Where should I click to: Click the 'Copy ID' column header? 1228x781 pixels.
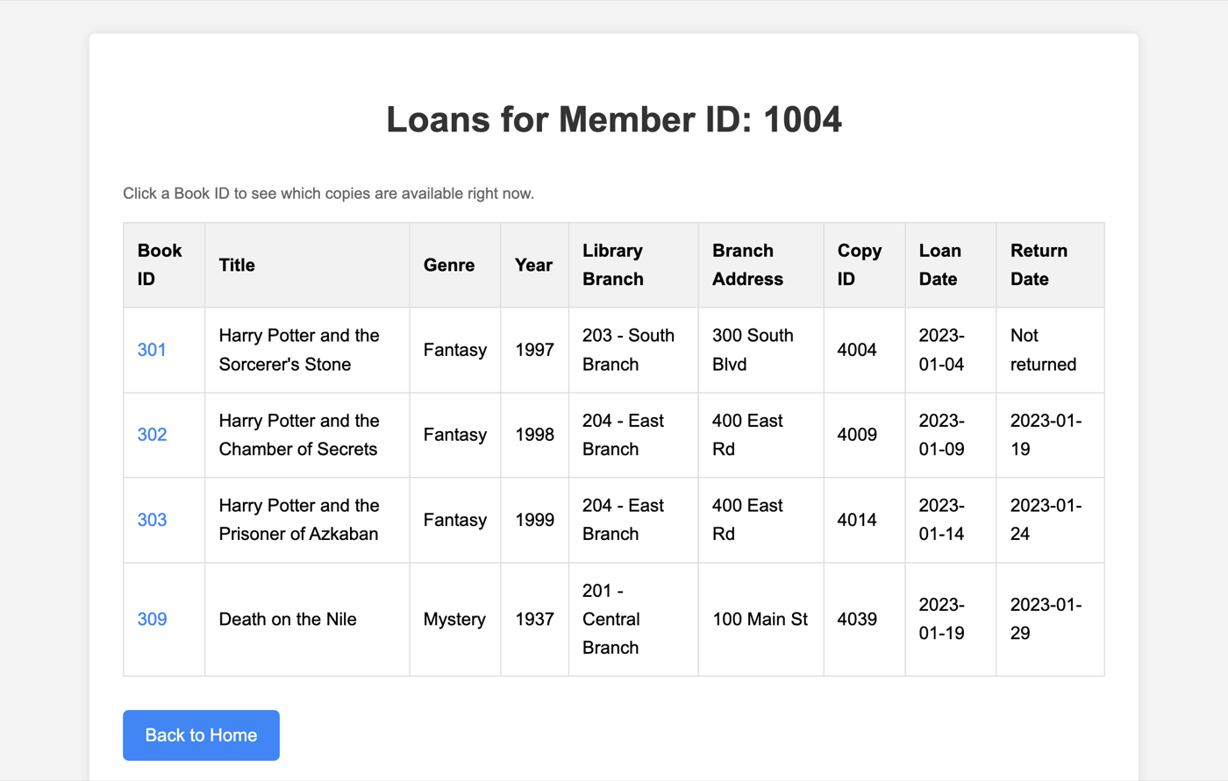click(x=864, y=265)
